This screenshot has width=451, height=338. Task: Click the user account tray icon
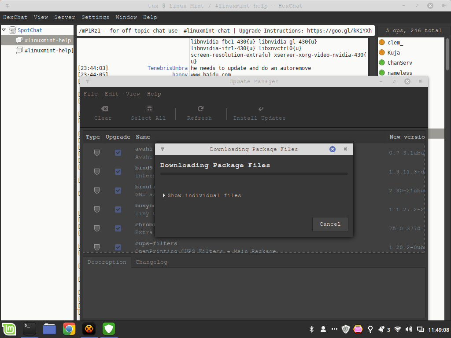[x=323, y=329]
